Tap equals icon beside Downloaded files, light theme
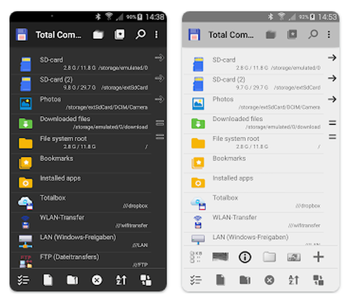Image resolution: width=347 pixels, height=297 pixels. click(x=332, y=123)
